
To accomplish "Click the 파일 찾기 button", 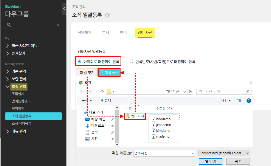I will click(x=87, y=72).
